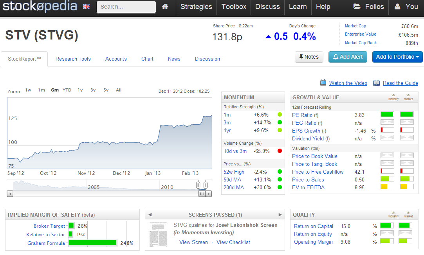
Task: Set chart zoom to 1w
Action: tap(28, 90)
